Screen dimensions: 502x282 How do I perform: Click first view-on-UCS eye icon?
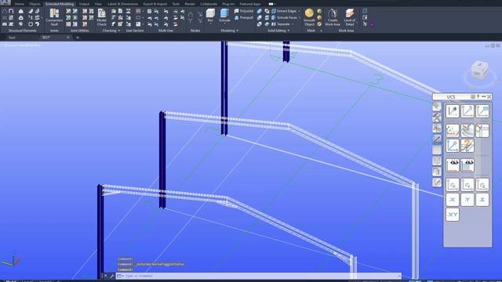453,165
